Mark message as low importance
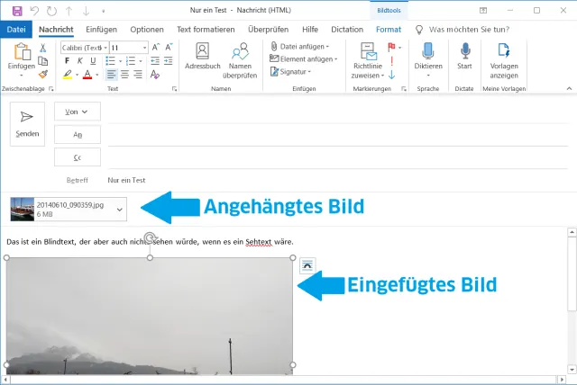577x385 pixels. tap(392, 75)
